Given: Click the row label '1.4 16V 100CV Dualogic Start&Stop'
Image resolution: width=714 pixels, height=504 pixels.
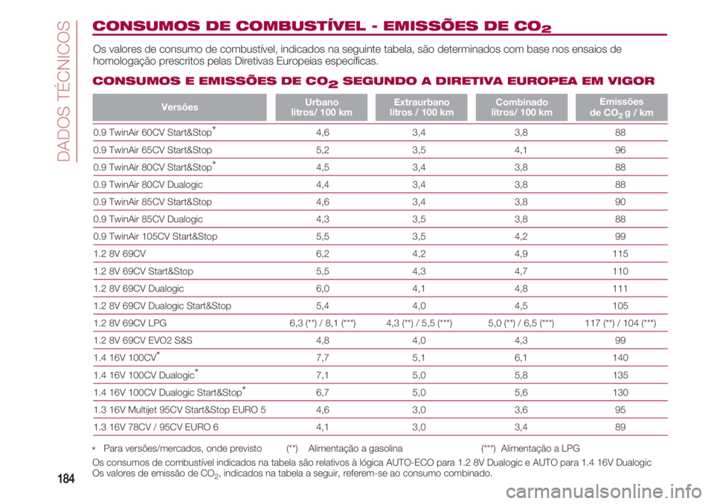Looking at the screenshot, I should pyautogui.click(x=170, y=392).
